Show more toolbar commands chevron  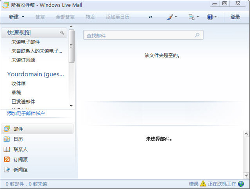coord(150,17)
